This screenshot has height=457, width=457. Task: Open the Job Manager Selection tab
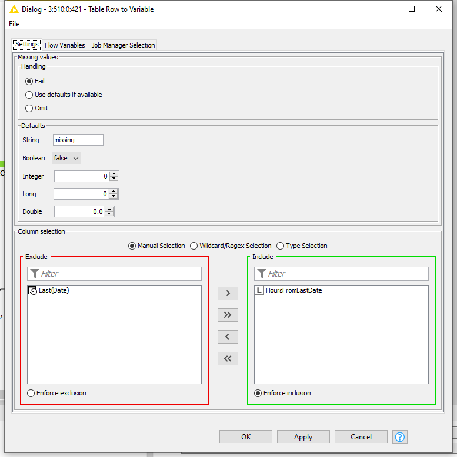coord(123,45)
